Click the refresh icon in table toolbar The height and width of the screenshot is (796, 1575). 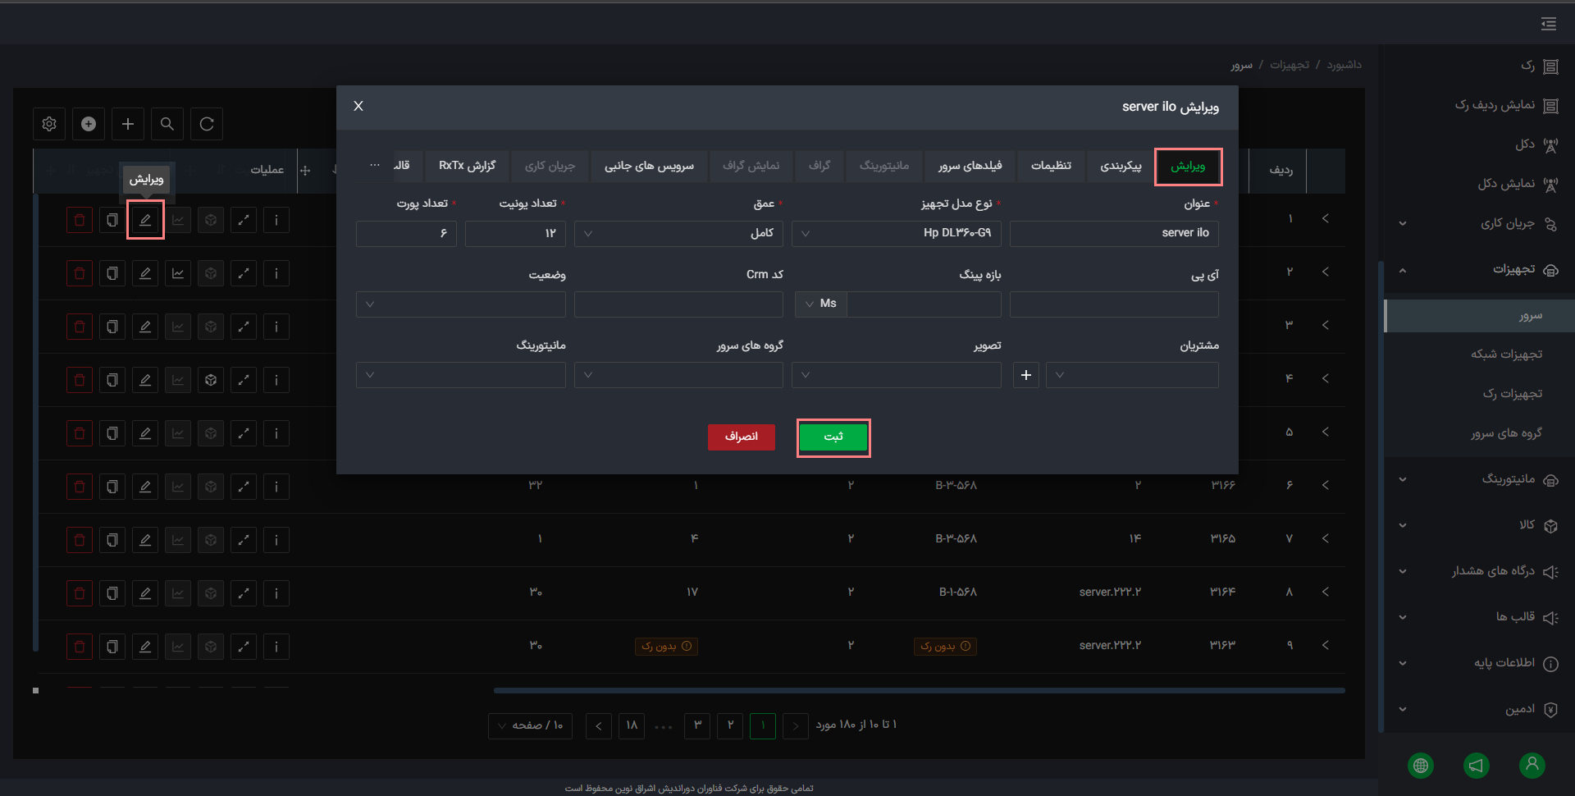[207, 124]
